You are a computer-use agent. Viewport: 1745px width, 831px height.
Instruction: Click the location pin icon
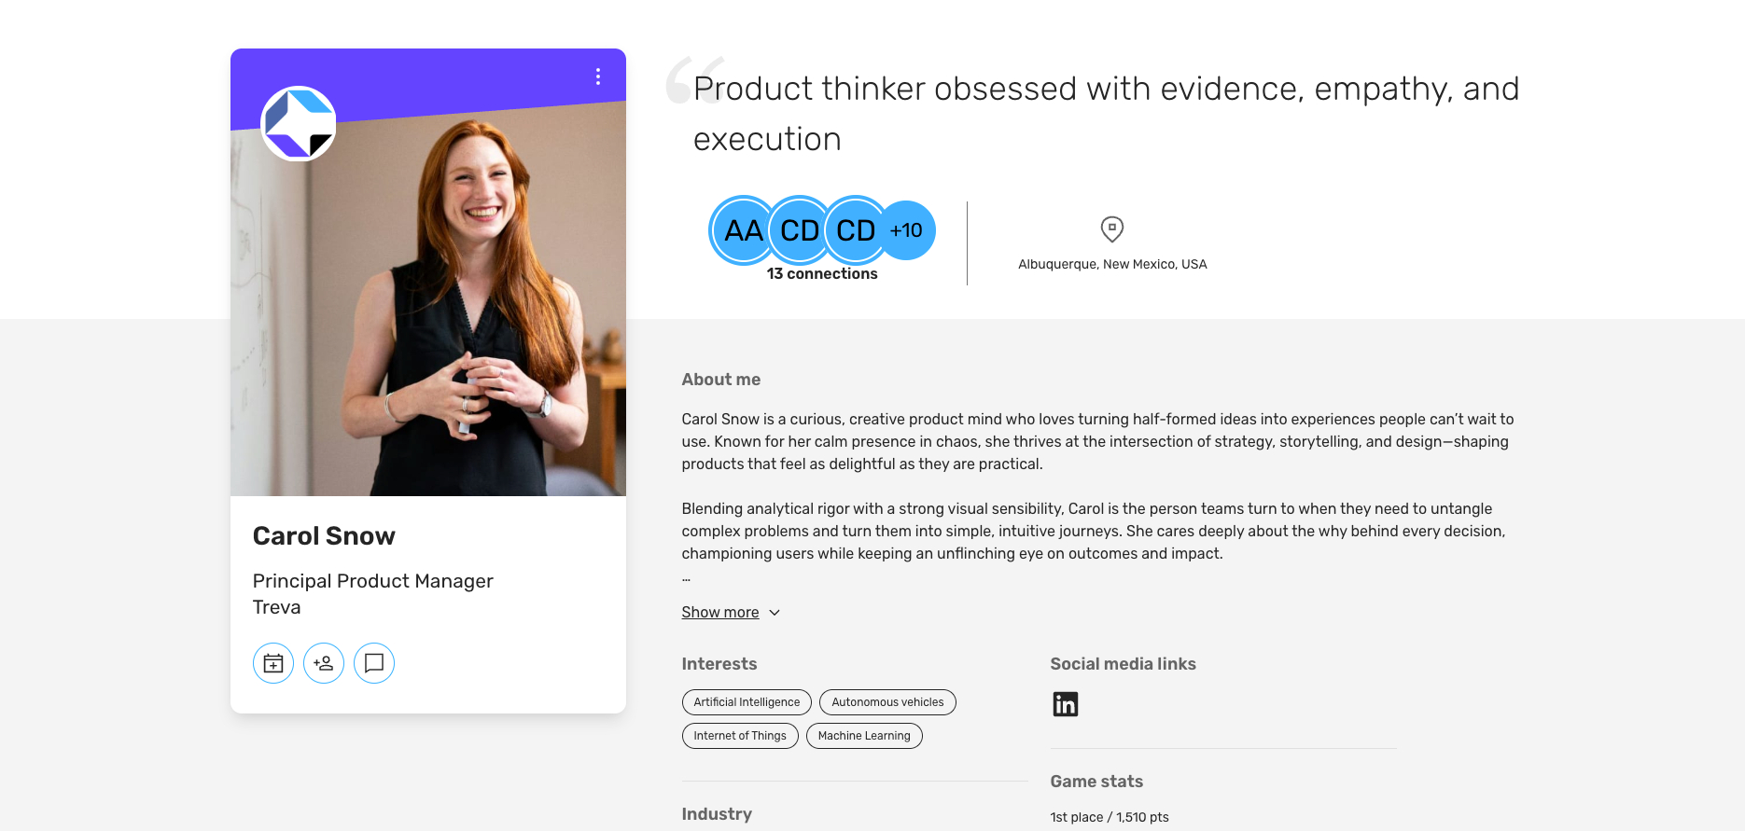(x=1112, y=229)
